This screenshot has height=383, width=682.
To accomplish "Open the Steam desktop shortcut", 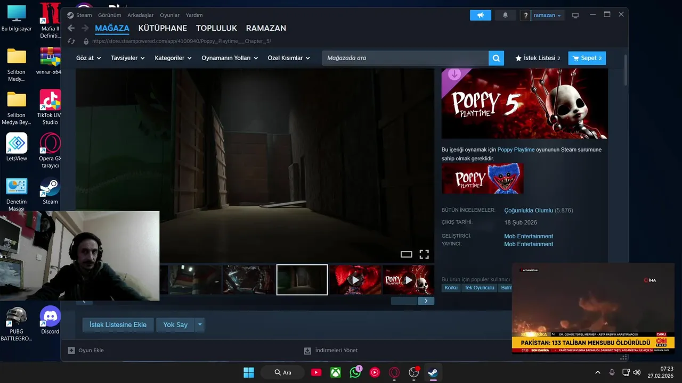I will 50,190.
